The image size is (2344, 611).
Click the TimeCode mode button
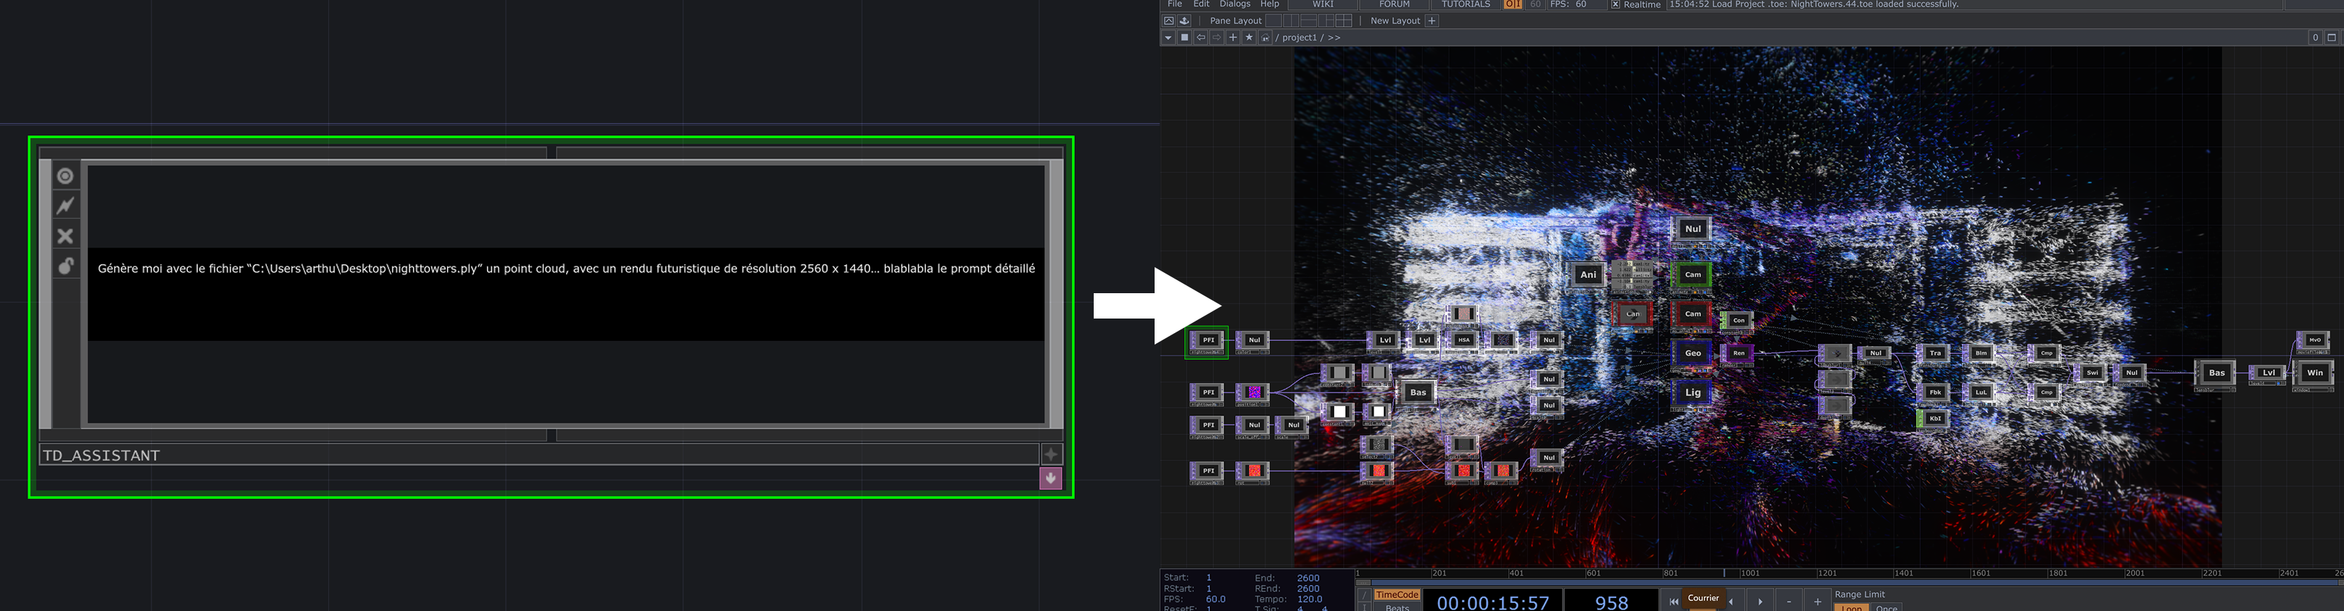(x=1397, y=594)
